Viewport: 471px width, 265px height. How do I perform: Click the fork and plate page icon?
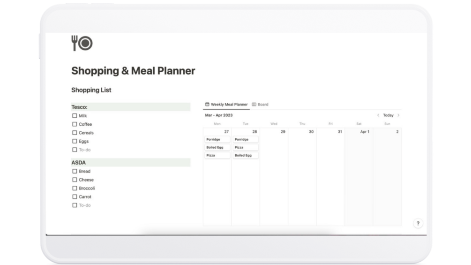pos(82,43)
